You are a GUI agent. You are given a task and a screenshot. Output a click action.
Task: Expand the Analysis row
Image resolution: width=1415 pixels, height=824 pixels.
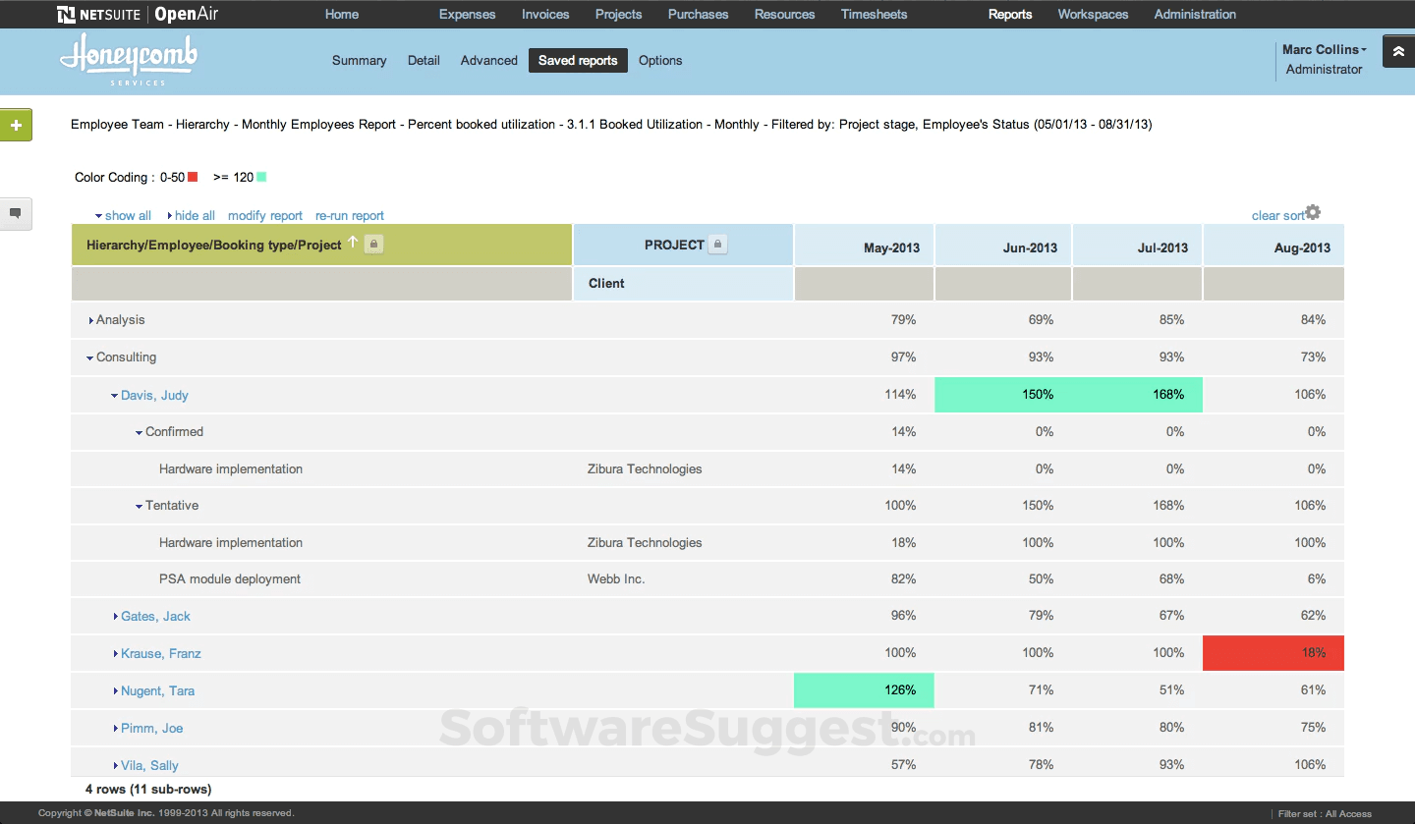[91, 319]
